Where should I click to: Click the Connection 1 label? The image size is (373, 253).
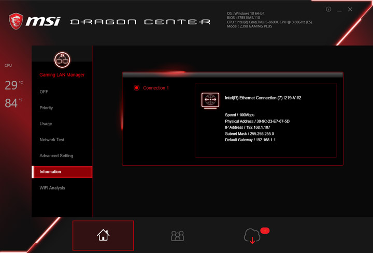pos(156,88)
